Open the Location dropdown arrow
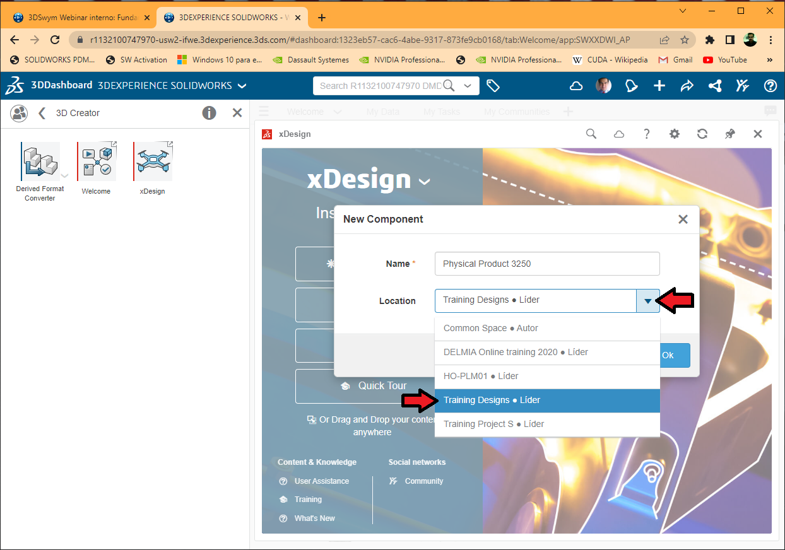The width and height of the screenshot is (785, 550). 648,301
